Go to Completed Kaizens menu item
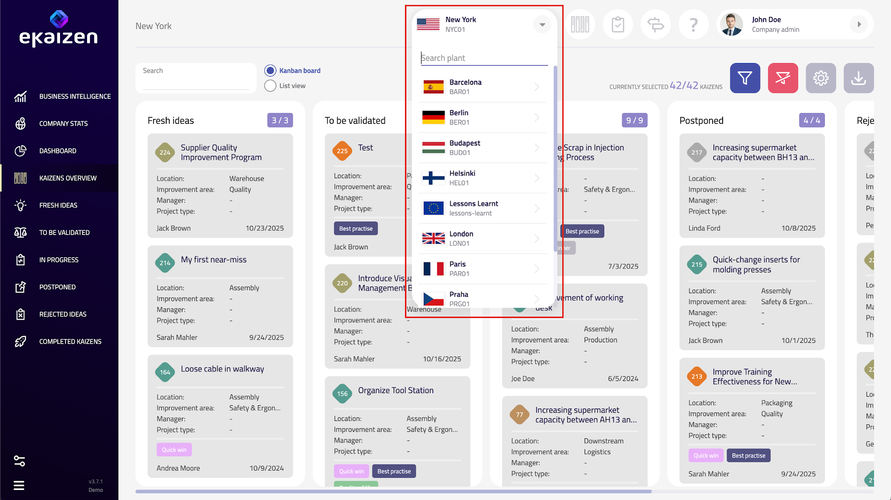Screen dimensions: 891x500 tap(70, 341)
